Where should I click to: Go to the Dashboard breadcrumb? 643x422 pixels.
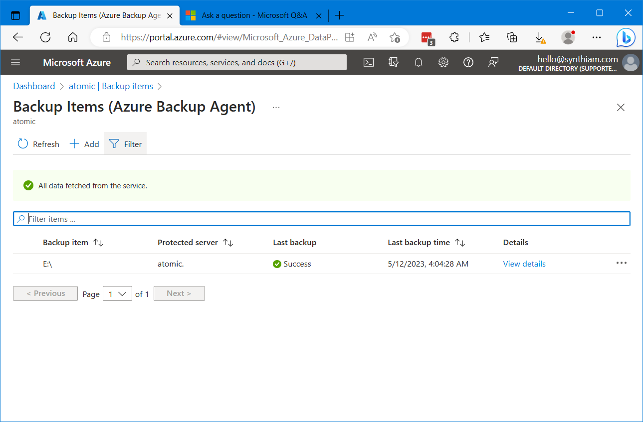click(34, 86)
